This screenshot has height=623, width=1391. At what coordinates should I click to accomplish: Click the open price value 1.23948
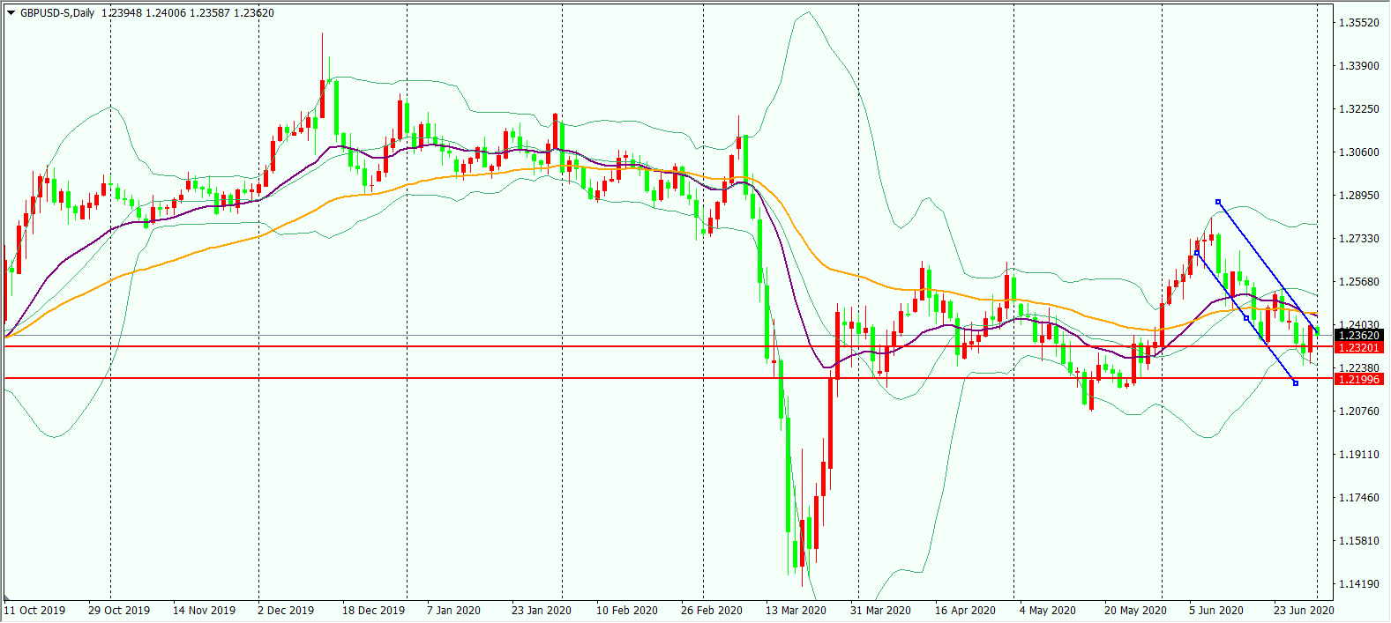click(x=122, y=13)
